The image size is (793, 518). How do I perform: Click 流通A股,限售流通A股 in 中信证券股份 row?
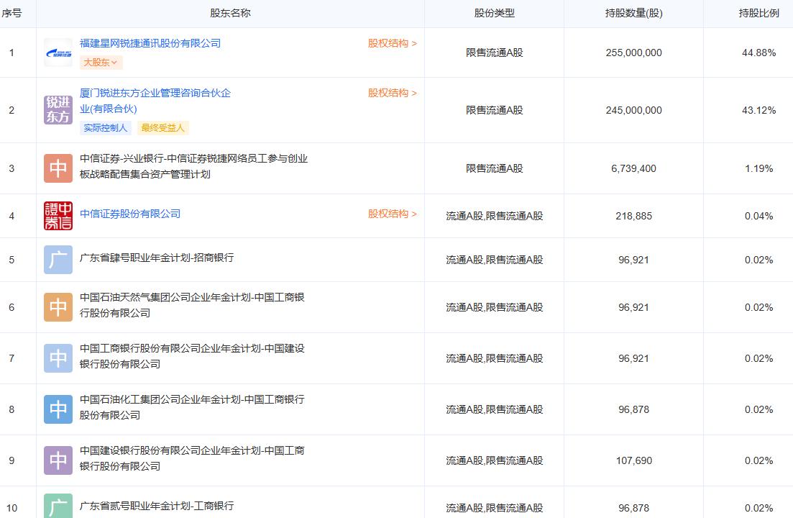click(494, 216)
